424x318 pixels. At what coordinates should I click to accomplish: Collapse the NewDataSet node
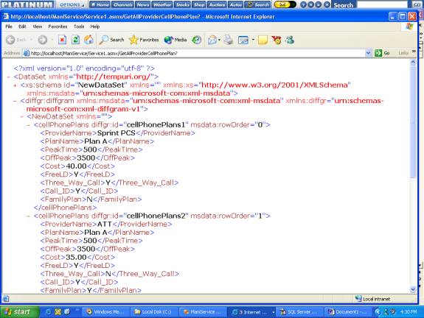pyautogui.click(x=22, y=117)
